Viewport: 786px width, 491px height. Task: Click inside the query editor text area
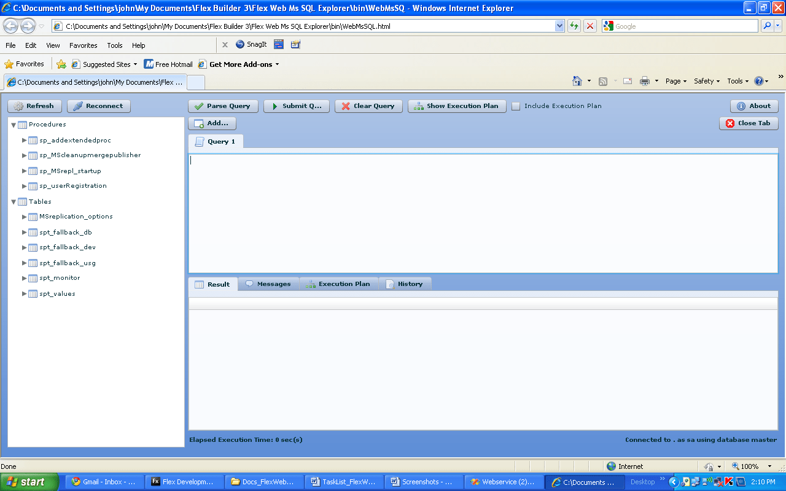click(x=483, y=213)
